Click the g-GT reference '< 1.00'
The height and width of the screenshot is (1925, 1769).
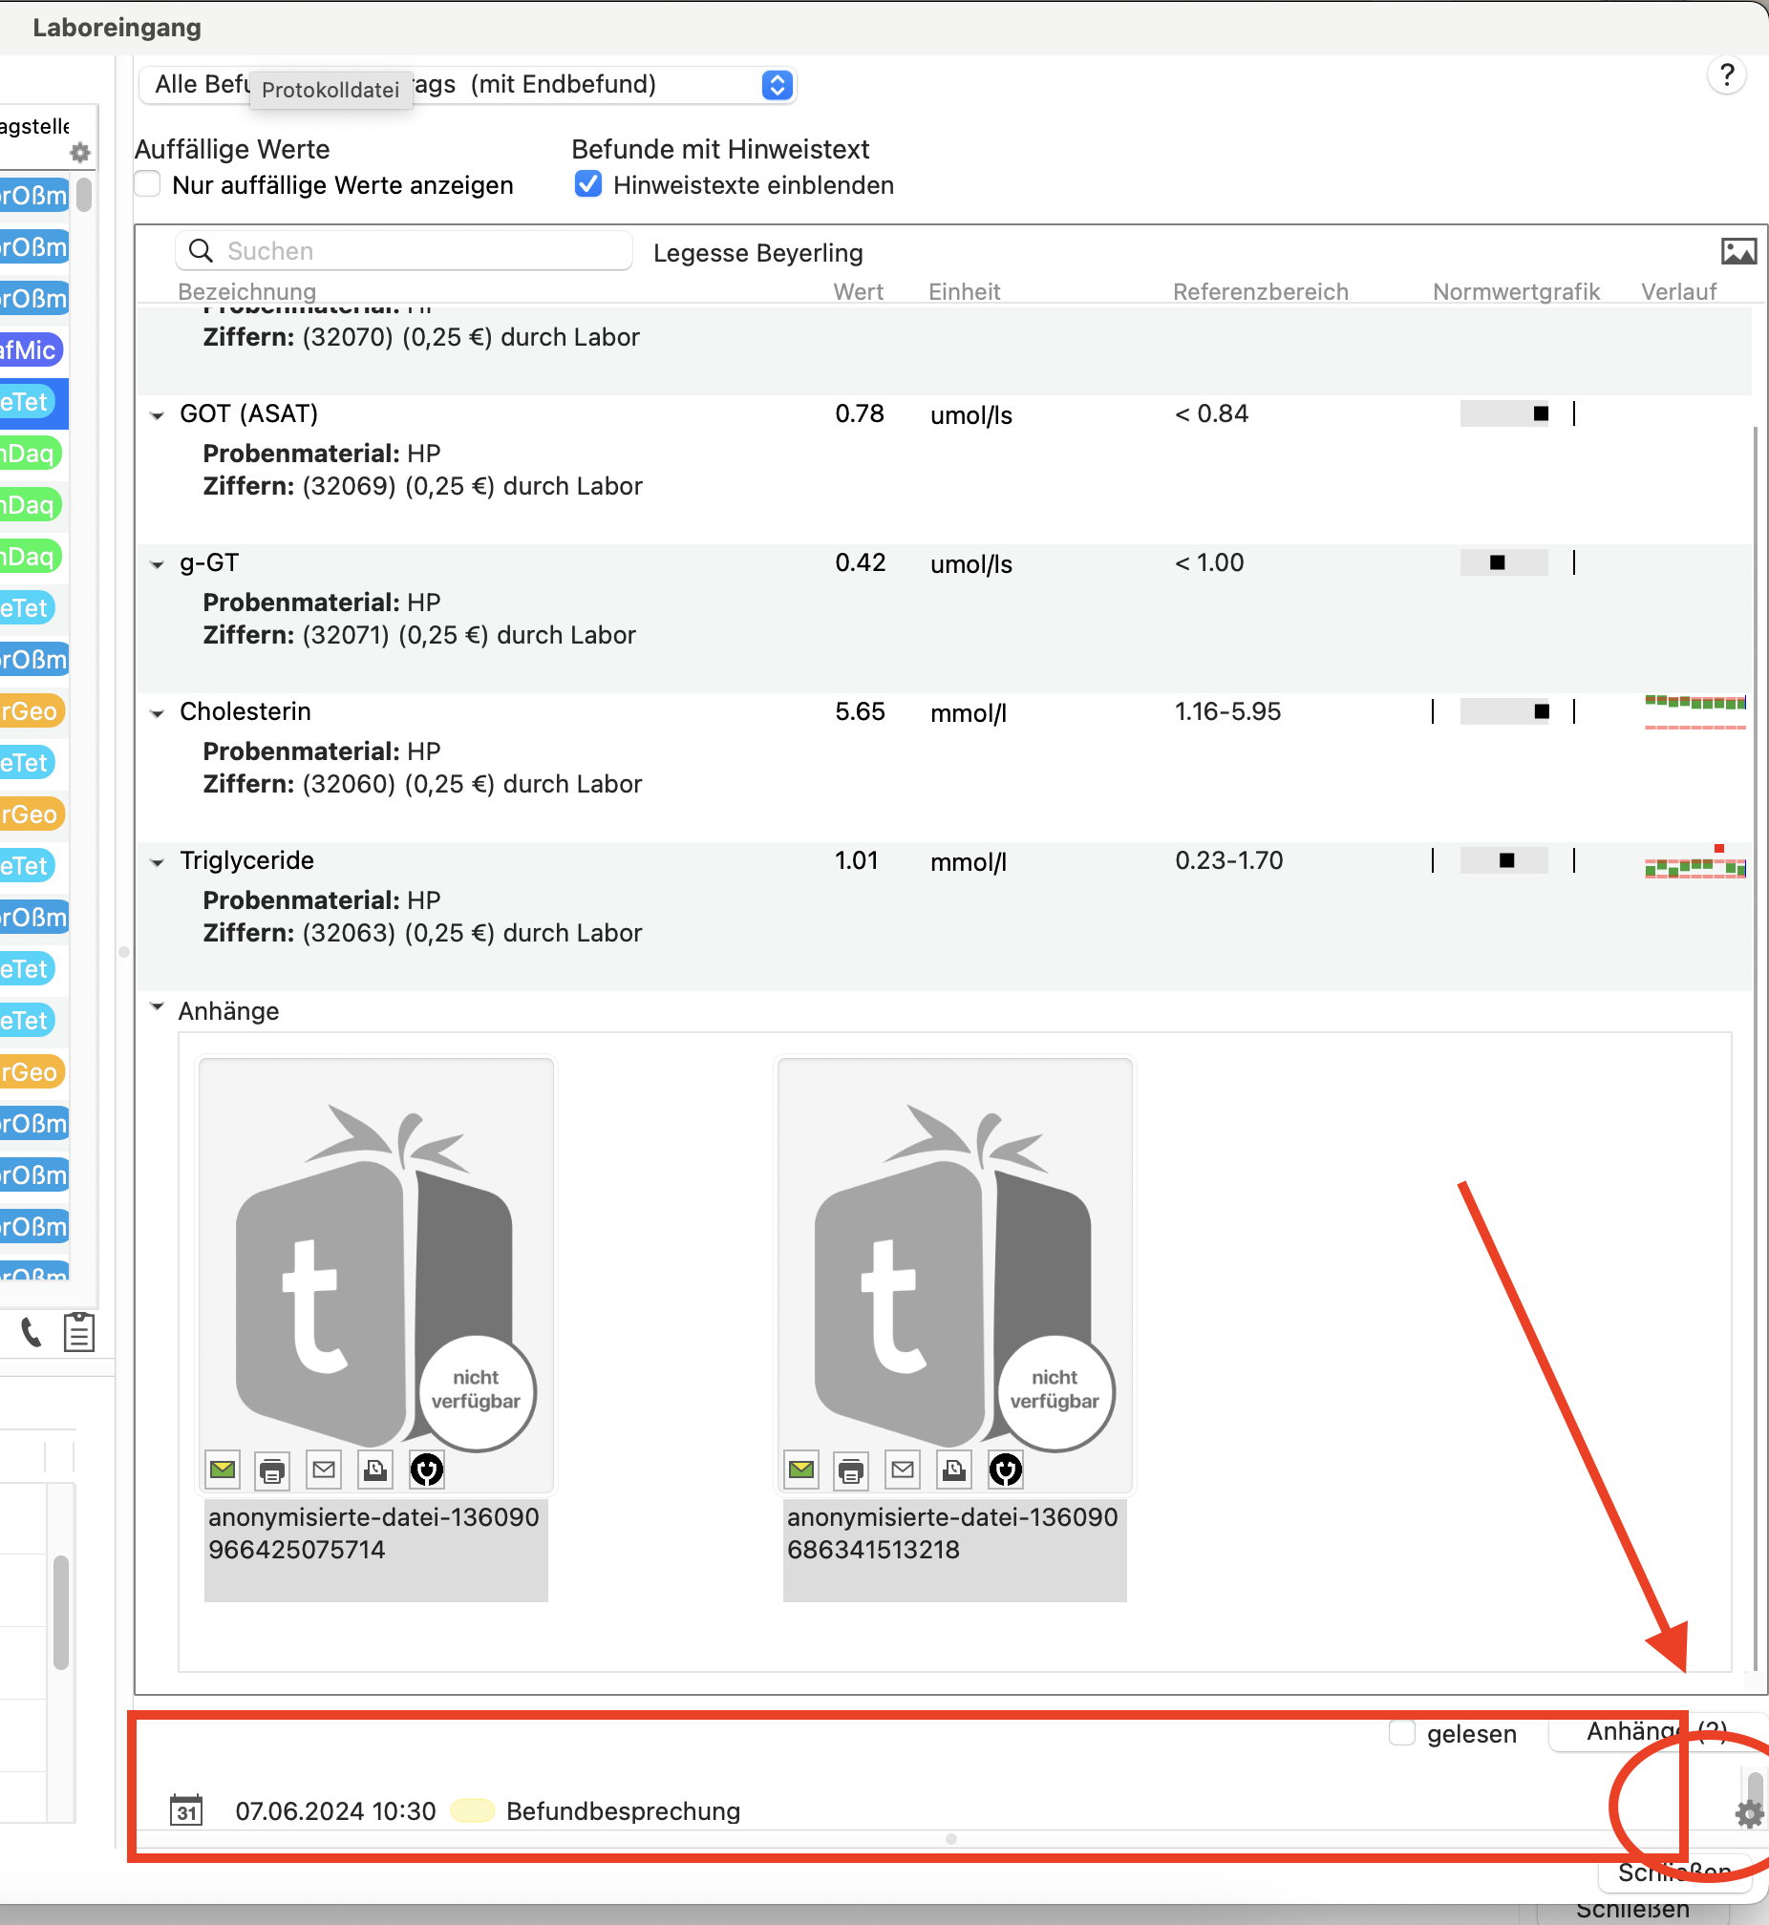coord(1210,562)
